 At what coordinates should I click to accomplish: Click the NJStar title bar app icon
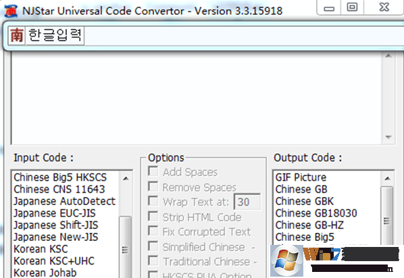coord(11,11)
